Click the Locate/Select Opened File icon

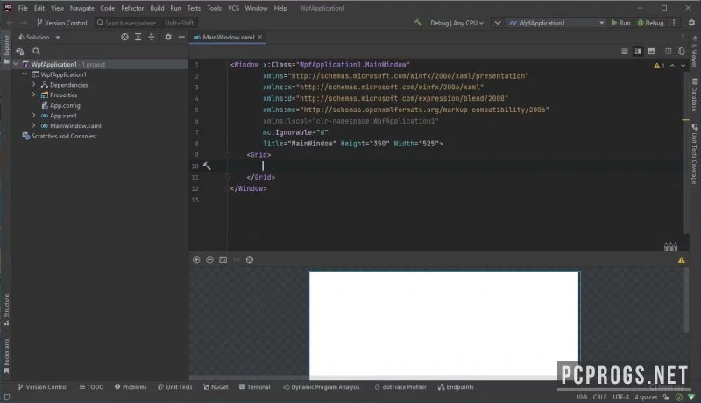tap(124, 37)
